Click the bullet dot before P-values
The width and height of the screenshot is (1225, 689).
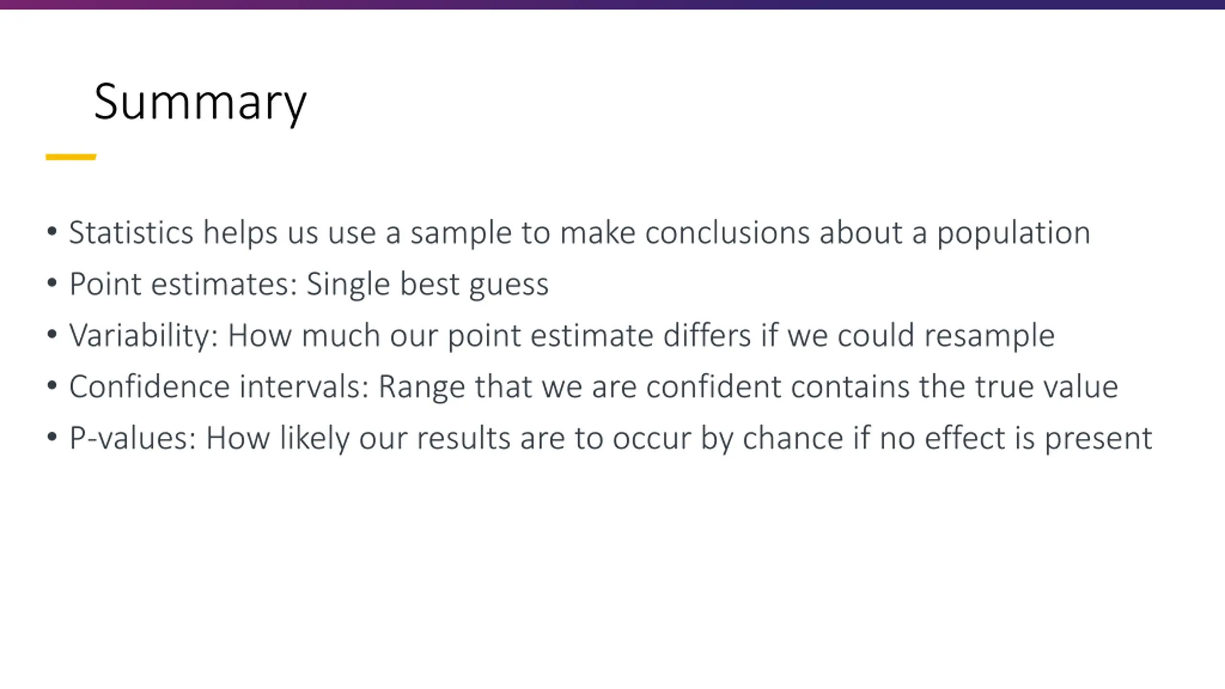[52, 437]
